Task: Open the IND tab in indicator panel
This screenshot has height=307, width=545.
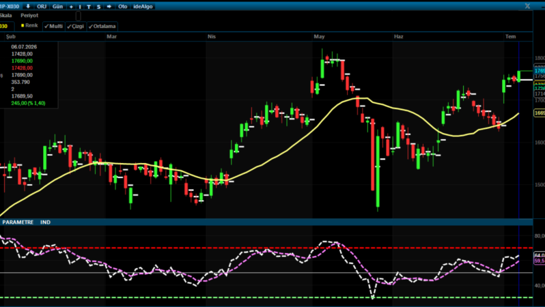Action: pyautogui.click(x=45, y=222)
